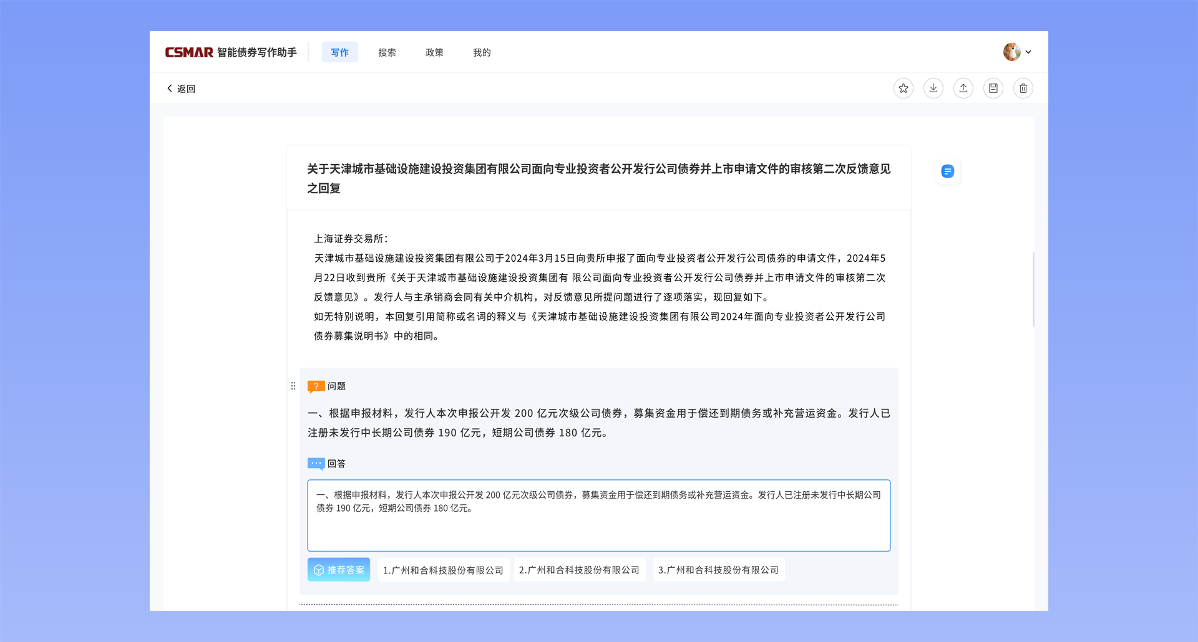The image size is (1198, 642).
Task: Click the CSMAR logo
Action: [x=189, y=52]
